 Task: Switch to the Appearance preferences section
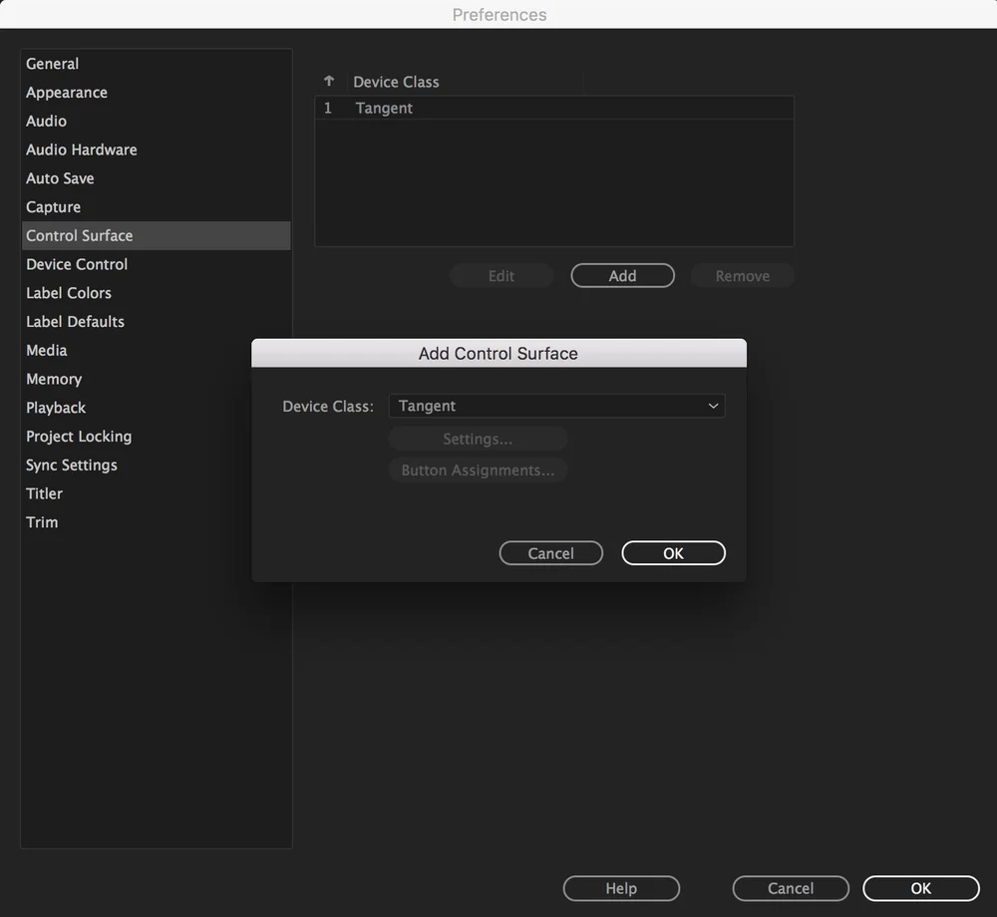point(66,92)
